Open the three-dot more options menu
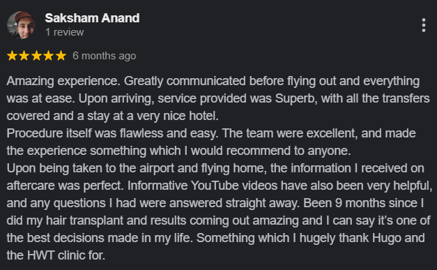Viewport: 437px width, 270px height. tap(423, 25)
